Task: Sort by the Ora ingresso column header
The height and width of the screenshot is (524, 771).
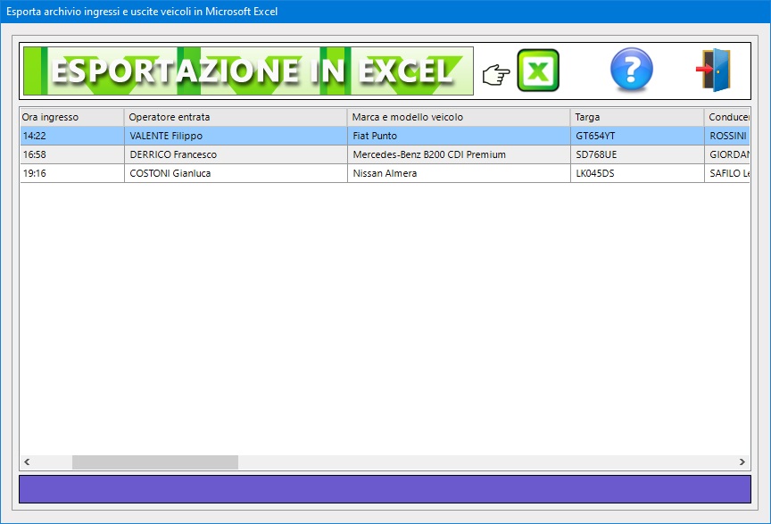Action: (x=71, y=117)
